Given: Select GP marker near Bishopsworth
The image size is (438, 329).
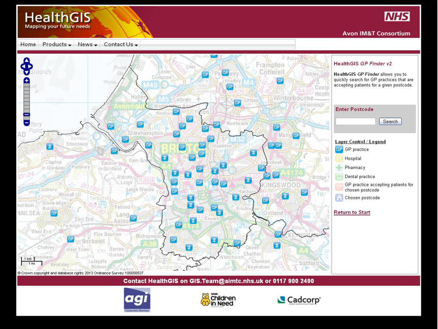Looking at the screenshot, I should point(174,239).
